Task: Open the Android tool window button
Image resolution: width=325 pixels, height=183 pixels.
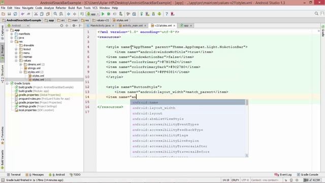Action: tap(57, 175)
